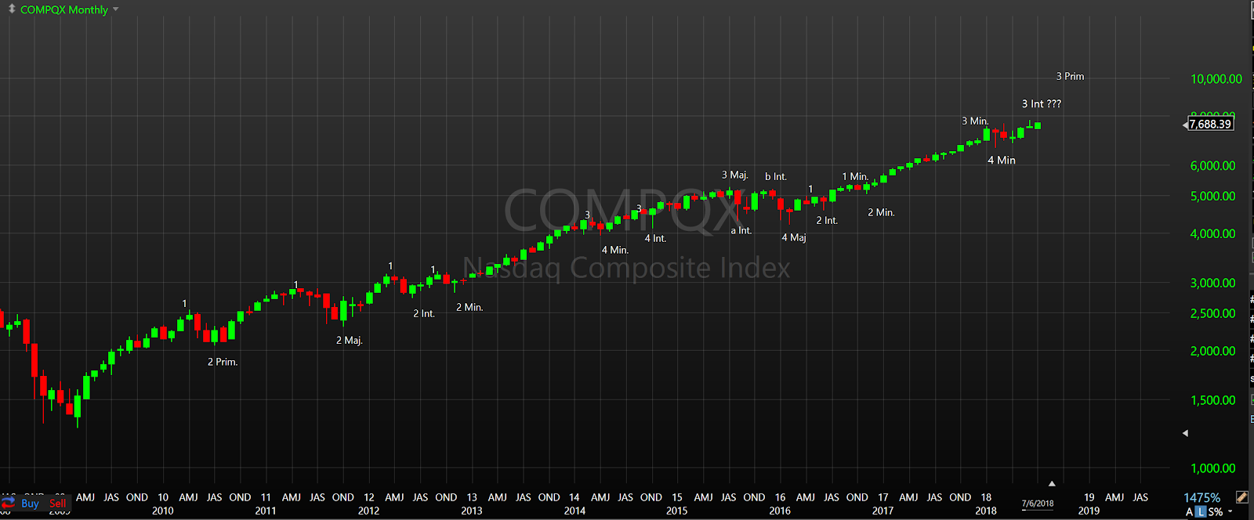Click the left-pointing arrow near price axis bottom
Screen dimensions: 1254x520
click(x=1185, y=432)
